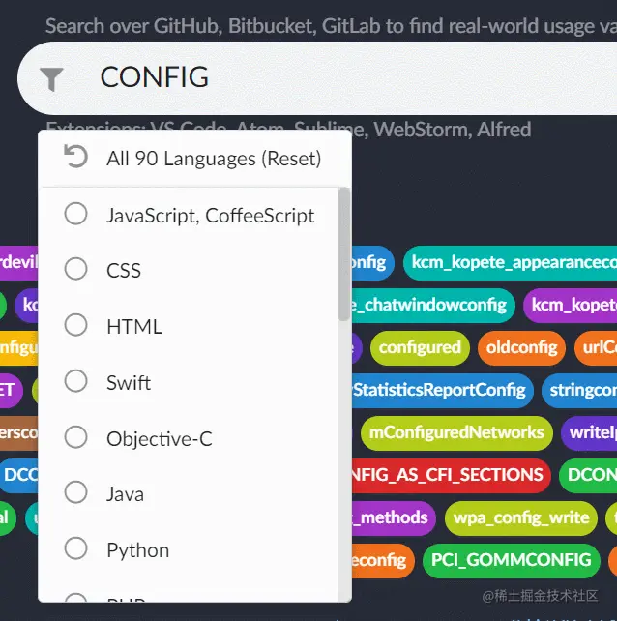Click the Python label text
Image resolution: width=617 pixels, height=621 pixels.
coord(138,550)
